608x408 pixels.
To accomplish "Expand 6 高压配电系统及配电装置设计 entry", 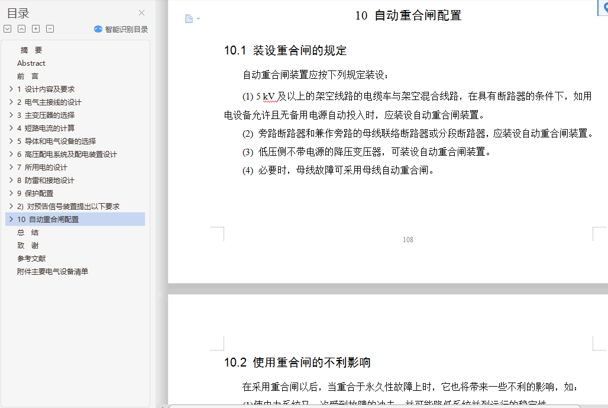I will tap(11, 154).
